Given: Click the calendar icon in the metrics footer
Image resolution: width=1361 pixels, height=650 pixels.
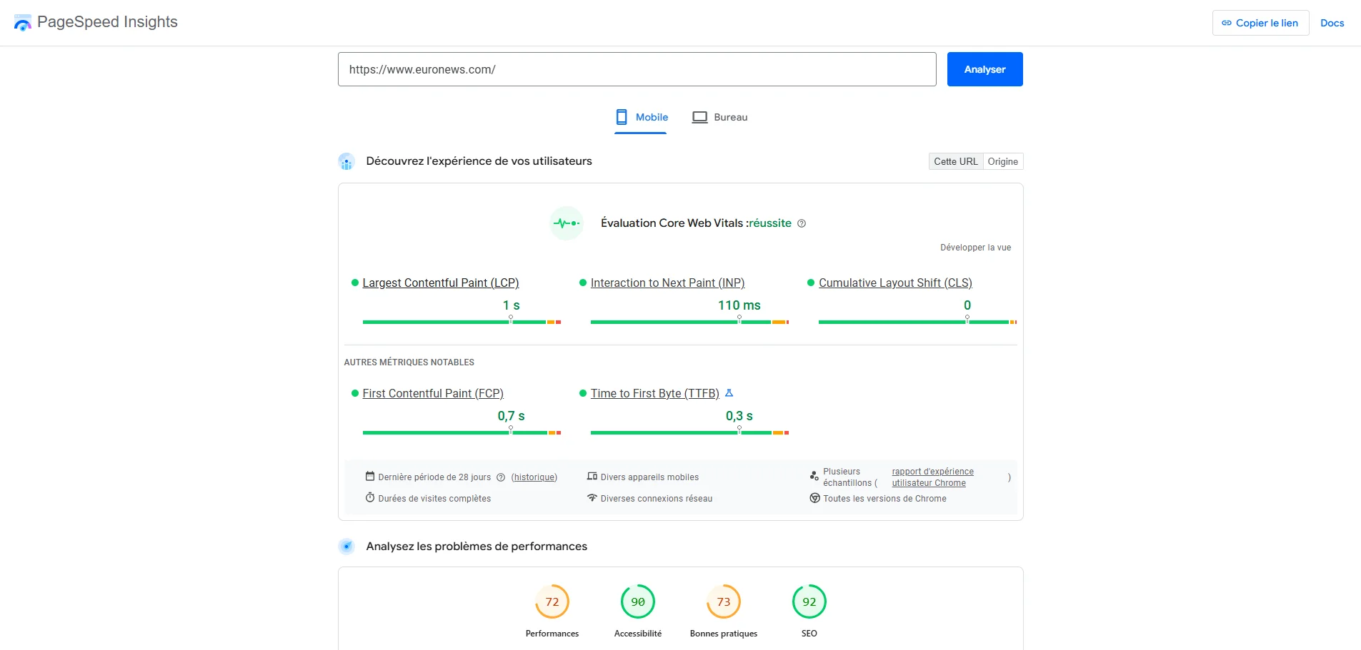Looking at the screenshot, I should [369, 476].
